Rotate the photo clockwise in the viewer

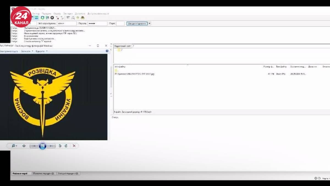coord(66,146)
